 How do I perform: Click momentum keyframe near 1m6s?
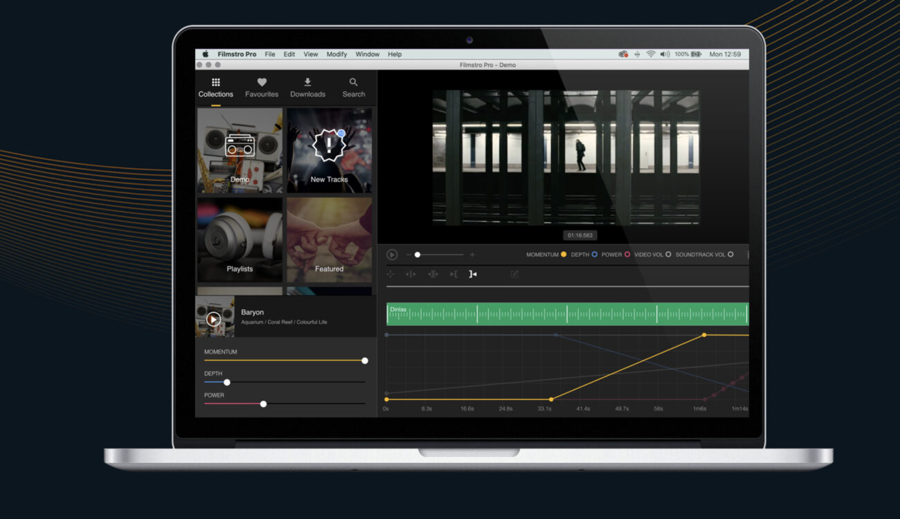(704, 335)
